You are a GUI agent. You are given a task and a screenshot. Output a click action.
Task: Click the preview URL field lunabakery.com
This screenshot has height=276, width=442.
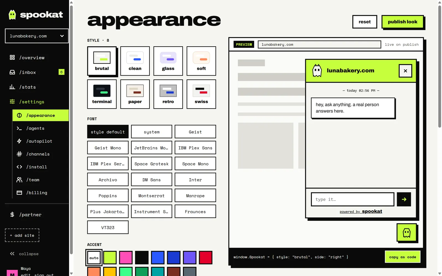tap(319, 44)
